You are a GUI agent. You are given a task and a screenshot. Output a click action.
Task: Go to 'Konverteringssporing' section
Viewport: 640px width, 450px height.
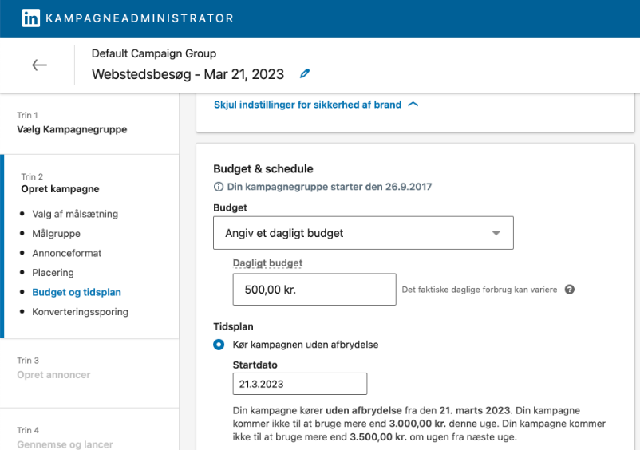pos(80,312)
